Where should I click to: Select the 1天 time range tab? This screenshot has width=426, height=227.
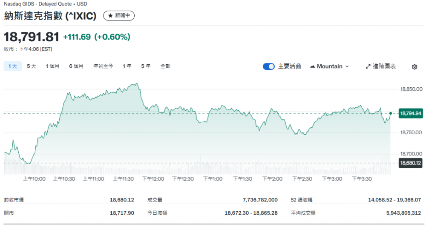tap(12, 66)
